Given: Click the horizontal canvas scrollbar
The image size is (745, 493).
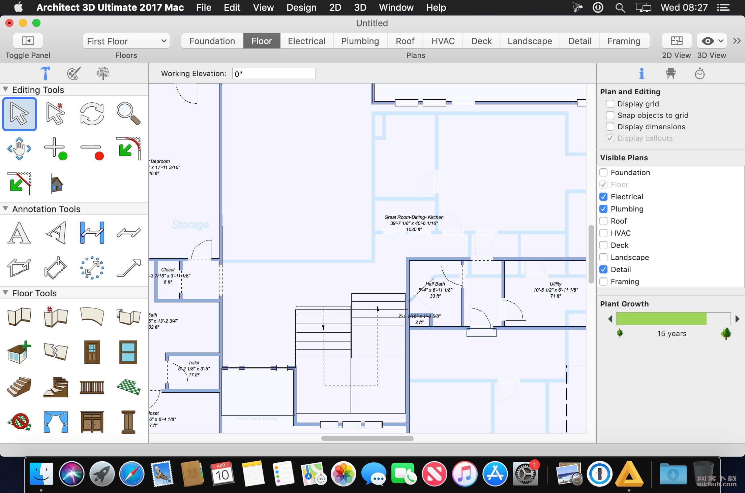Looking at the screenshot, I should coord(367,438).
